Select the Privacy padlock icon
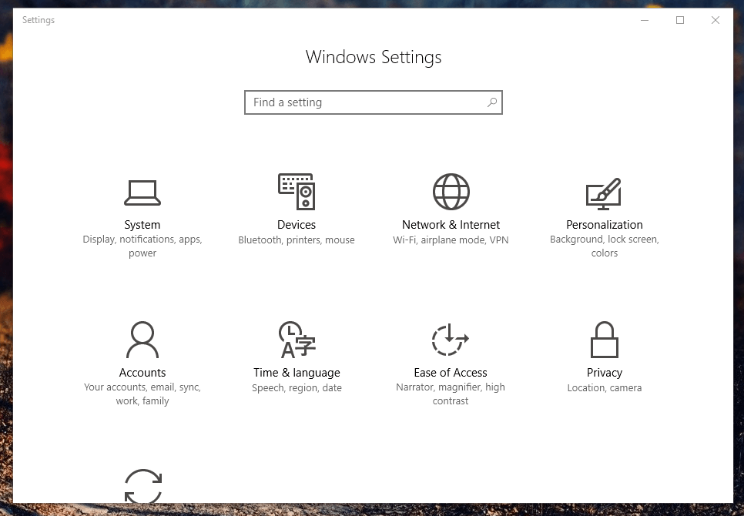 [x=605, y=340]
